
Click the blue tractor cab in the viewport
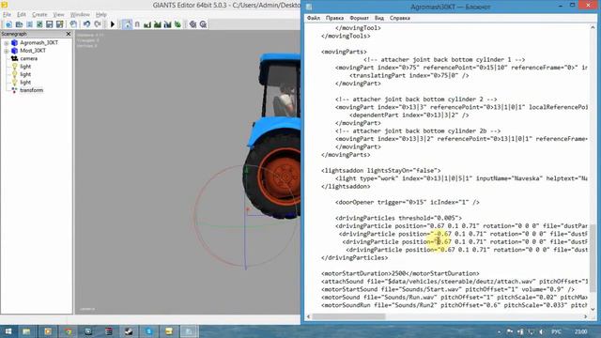point(280,86)
